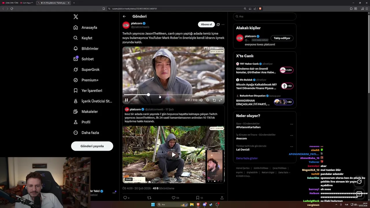This screenshot has width=370, height=208.
Task: Bookmark the post with 13 bookmarks
Action: (198, 198)
